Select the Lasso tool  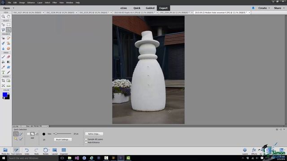[x=3, y=30]
